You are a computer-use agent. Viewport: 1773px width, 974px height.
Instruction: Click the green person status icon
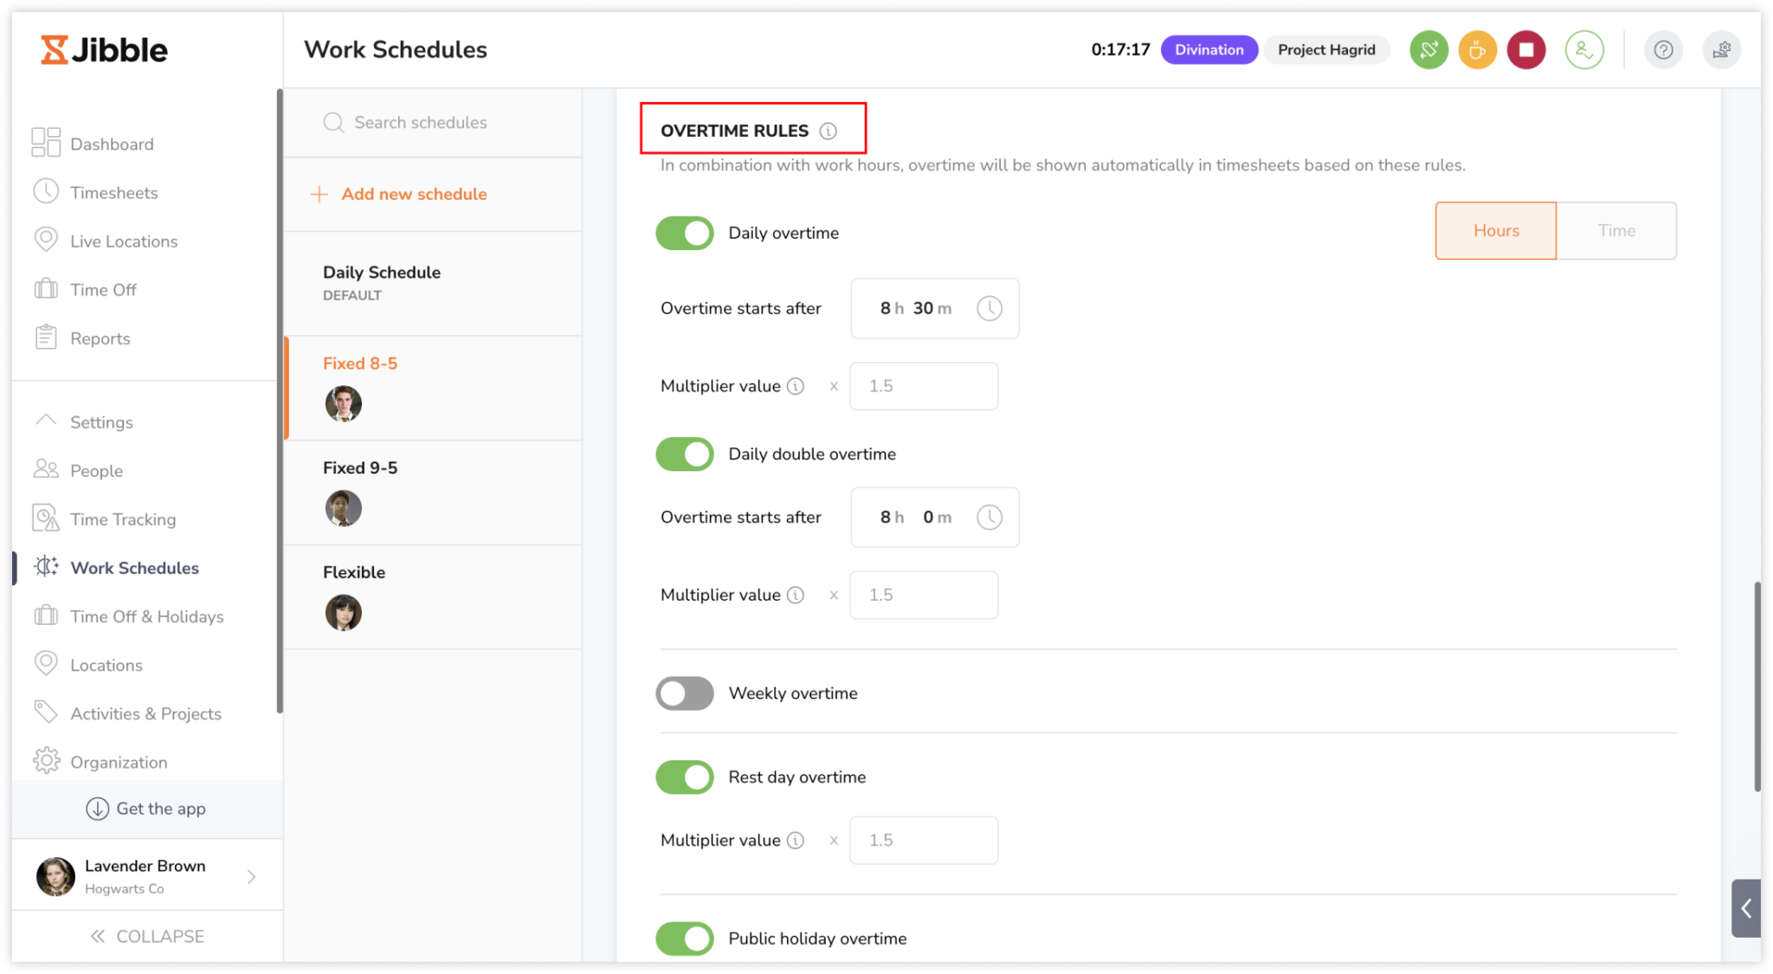tap(1583, 49)
